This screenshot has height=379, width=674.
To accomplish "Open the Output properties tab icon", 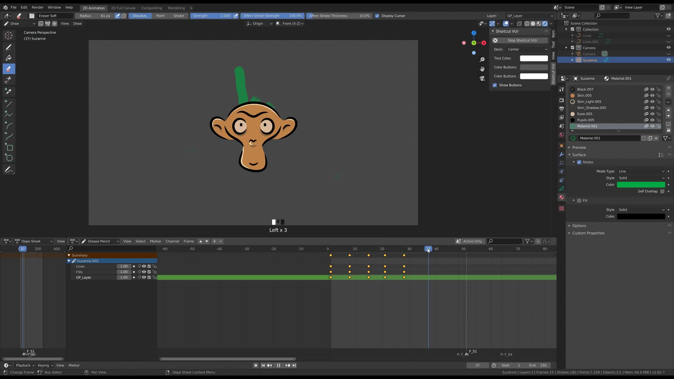I will [x=562, y=109].
